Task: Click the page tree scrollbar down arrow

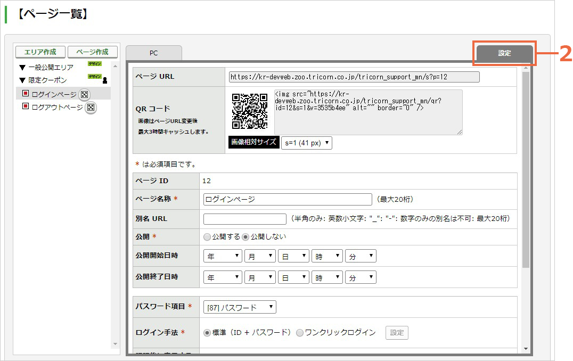Action: [x=115, y=344]
